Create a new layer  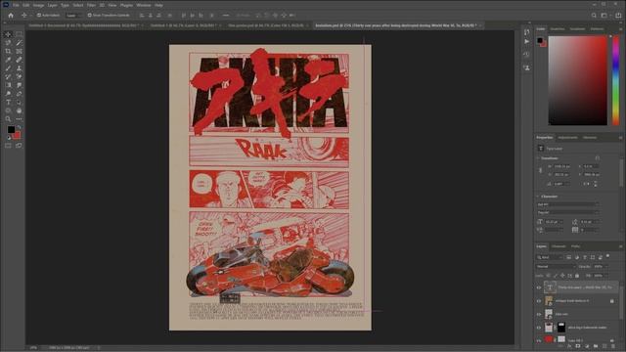click(x=604, y=346)
